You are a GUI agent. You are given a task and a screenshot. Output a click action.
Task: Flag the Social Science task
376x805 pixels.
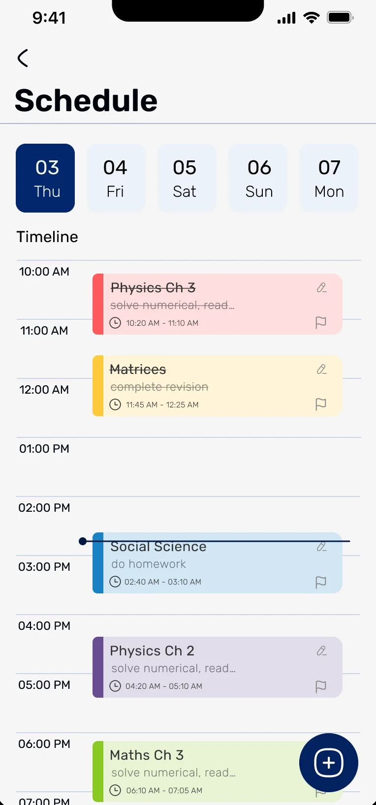point(321,582)
